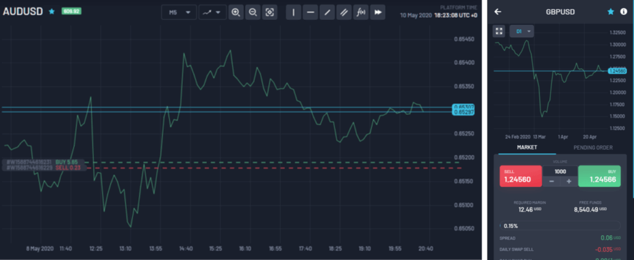
Task: Select the vertical line drawing tool
Action: tap(293, 12)
